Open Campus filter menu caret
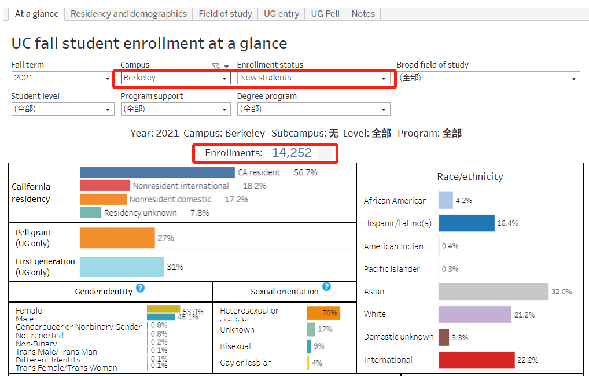This screenshot has width=589, height=376. [226, 67]
